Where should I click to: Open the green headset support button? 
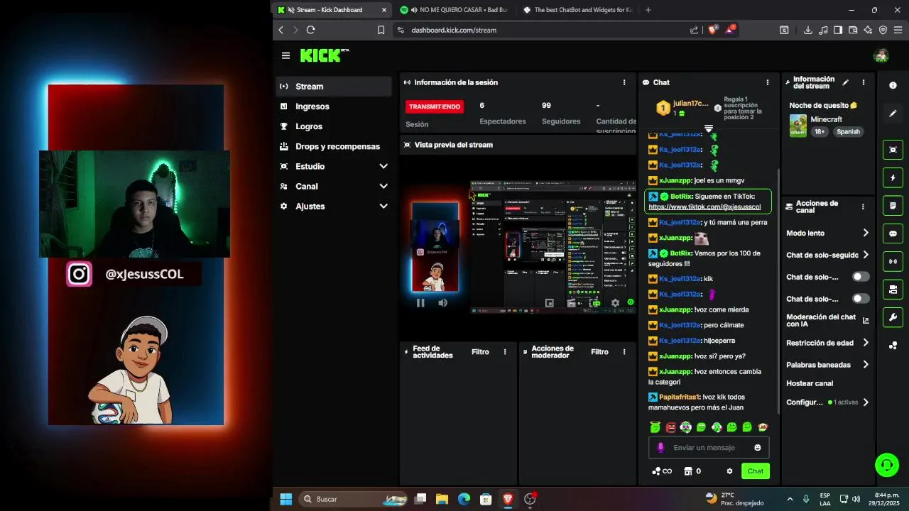(886, 466)
